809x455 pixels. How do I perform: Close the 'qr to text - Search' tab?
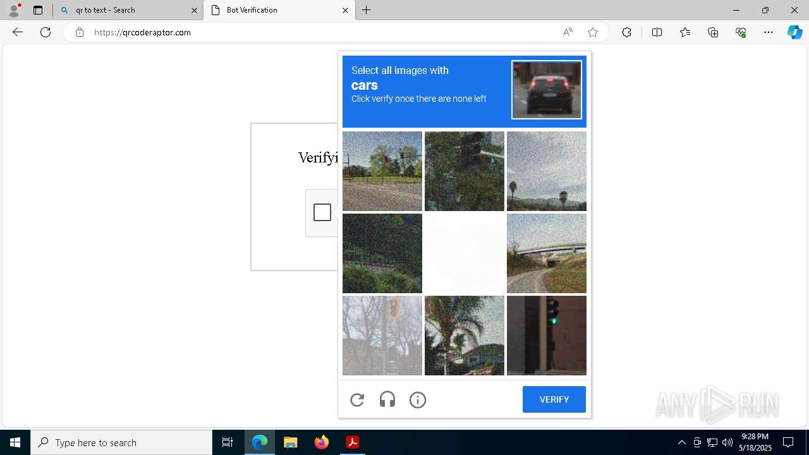tap(194, 10)
